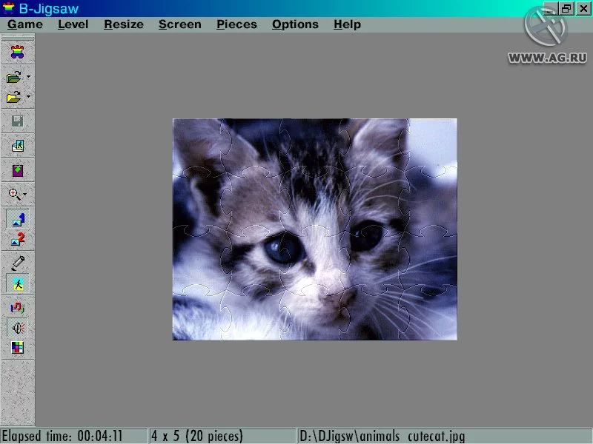Click the "4 x 5 (20 pieces)" status text
This screenshot has height=444, width=593.
[196, 436]
